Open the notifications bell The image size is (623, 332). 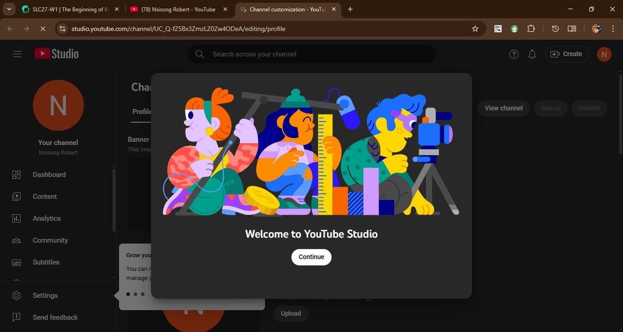532,54
